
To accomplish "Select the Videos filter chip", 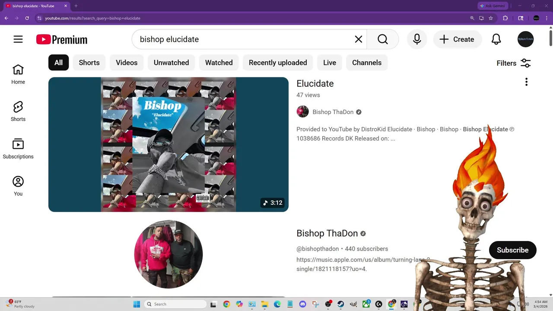I will pos(127,63).
